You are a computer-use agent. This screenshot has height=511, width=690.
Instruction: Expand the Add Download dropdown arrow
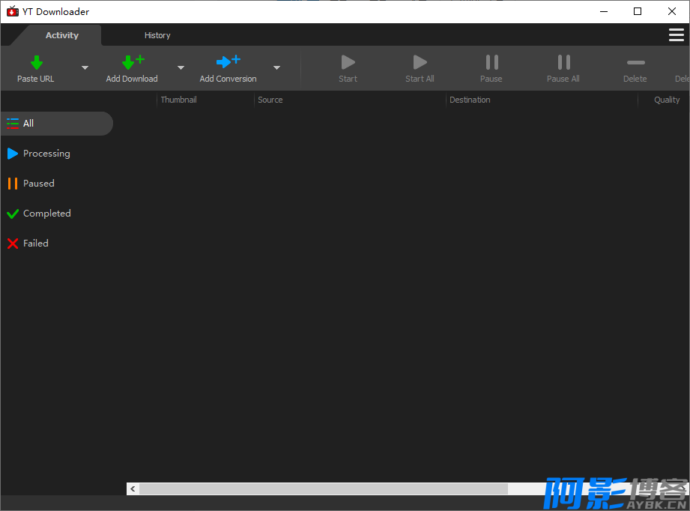click(181, 67)
